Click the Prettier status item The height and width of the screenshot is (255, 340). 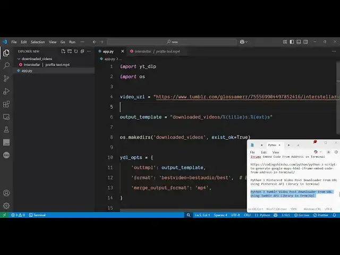[x=321, y=215]
